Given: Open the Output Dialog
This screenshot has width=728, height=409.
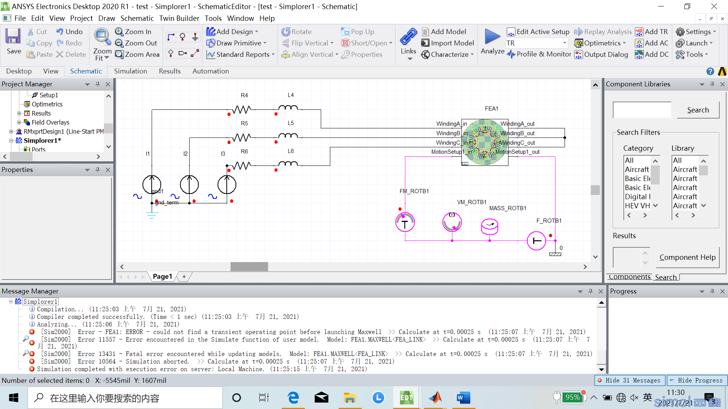Looking at the screenshot, I should [x=601, y=55].
